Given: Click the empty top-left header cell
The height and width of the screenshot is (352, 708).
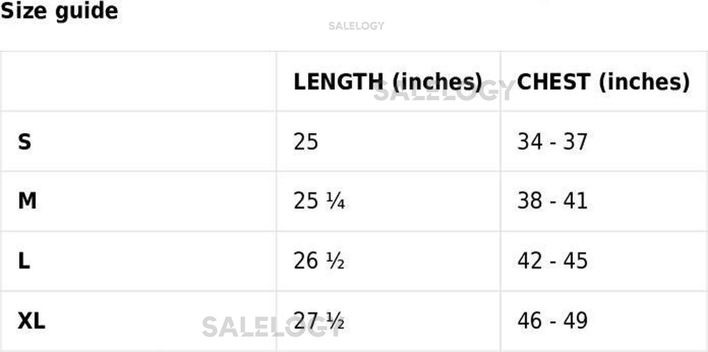Looking at the screenshot, I should pyautogui.click(x=138, y=82).
